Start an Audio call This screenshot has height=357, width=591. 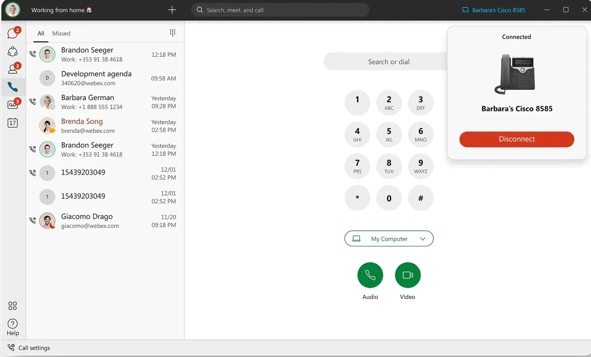[370, 275]
